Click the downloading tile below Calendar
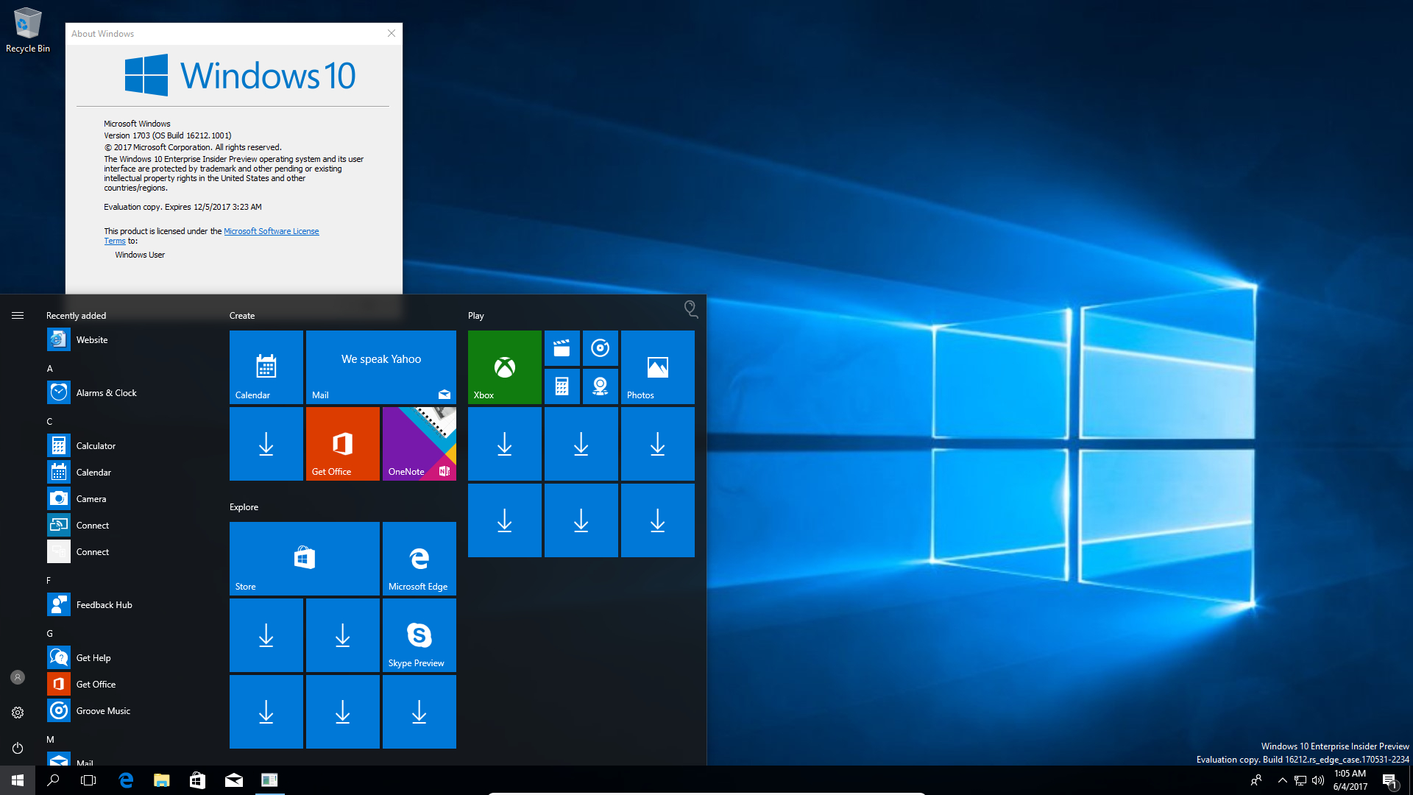1413x795 pixels. (266, 444)
